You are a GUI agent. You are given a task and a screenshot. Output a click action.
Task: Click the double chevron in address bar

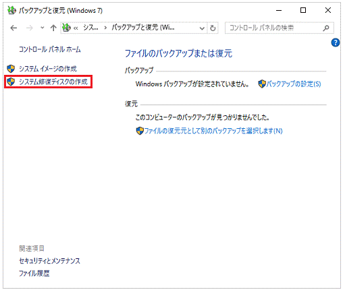click(x=76, y=28)
